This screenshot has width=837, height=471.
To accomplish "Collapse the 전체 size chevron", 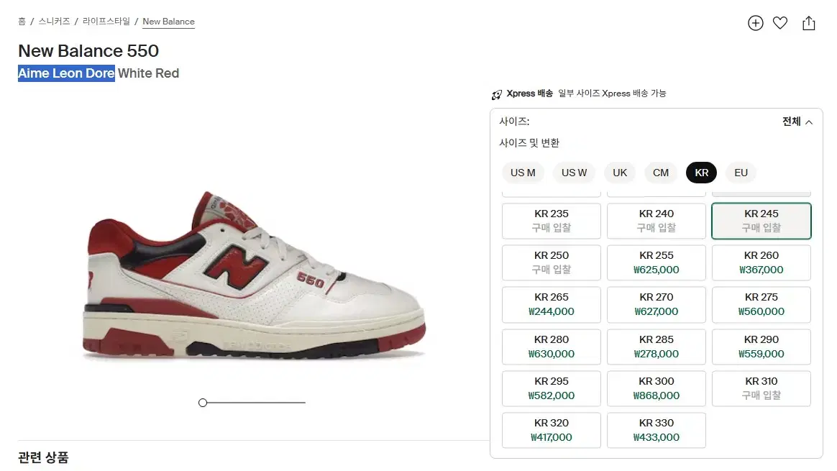I will (x=809, y=122).
